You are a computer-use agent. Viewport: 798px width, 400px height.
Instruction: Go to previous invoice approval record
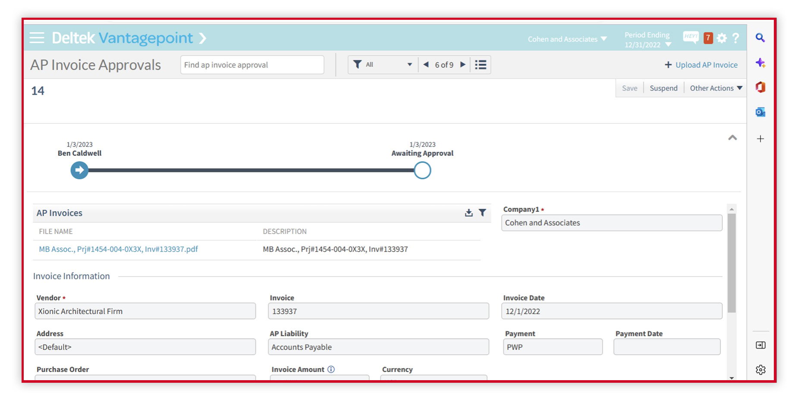pos(426,65)
